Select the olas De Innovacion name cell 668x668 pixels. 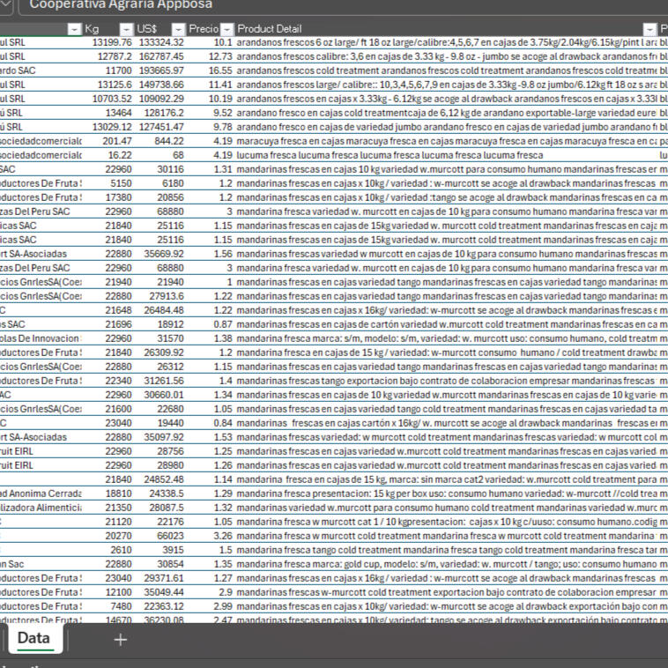pyautogui.click(x=41, y=338)
